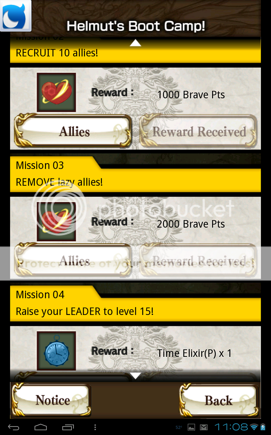The height and width of the screenshot is (435, 271).
Task: Tap the heart icon for the 1000 Brave Pts reward
Action: pyautogui.click(x=57, y=92)
